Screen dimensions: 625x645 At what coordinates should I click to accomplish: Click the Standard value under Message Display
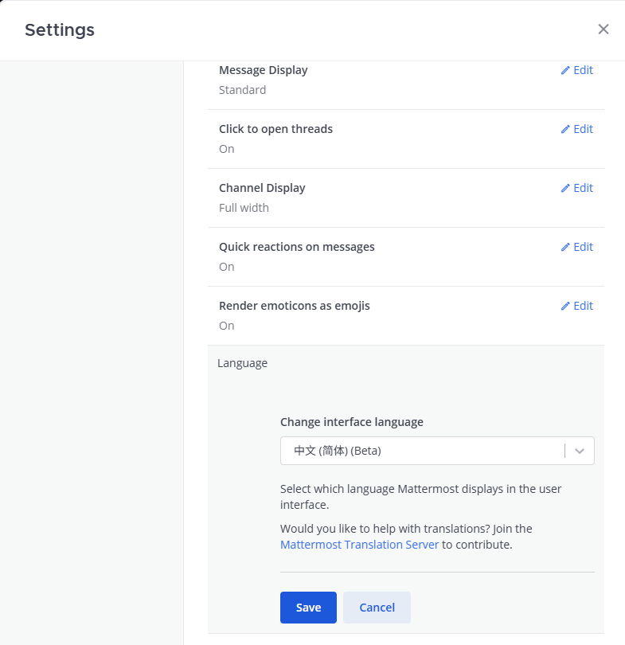click(242, 90)
